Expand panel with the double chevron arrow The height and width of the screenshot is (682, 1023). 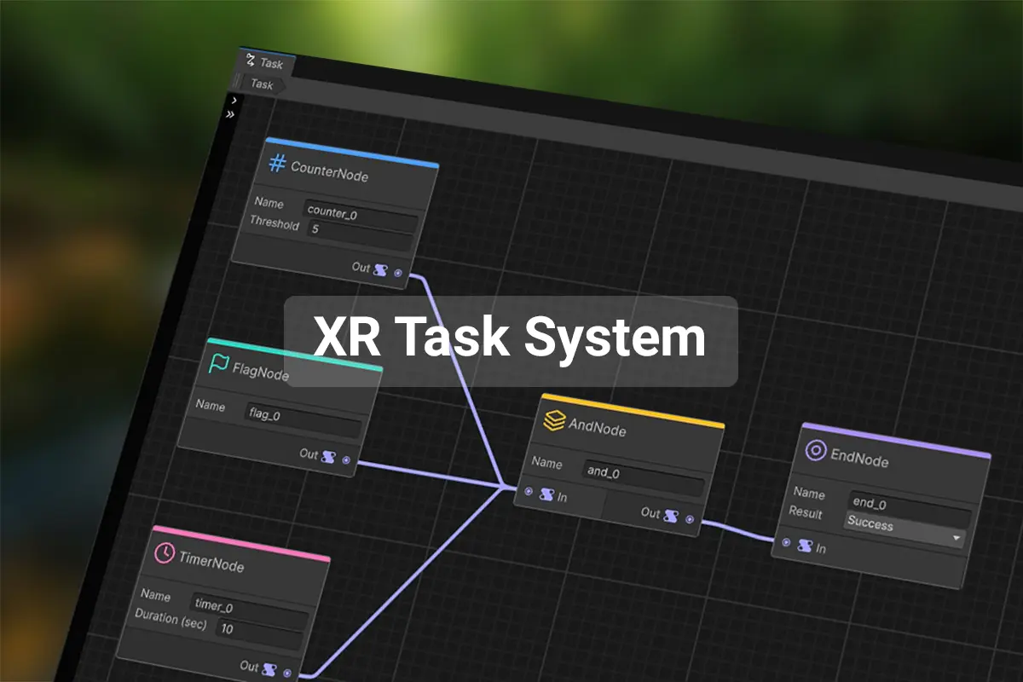point(230,113)
